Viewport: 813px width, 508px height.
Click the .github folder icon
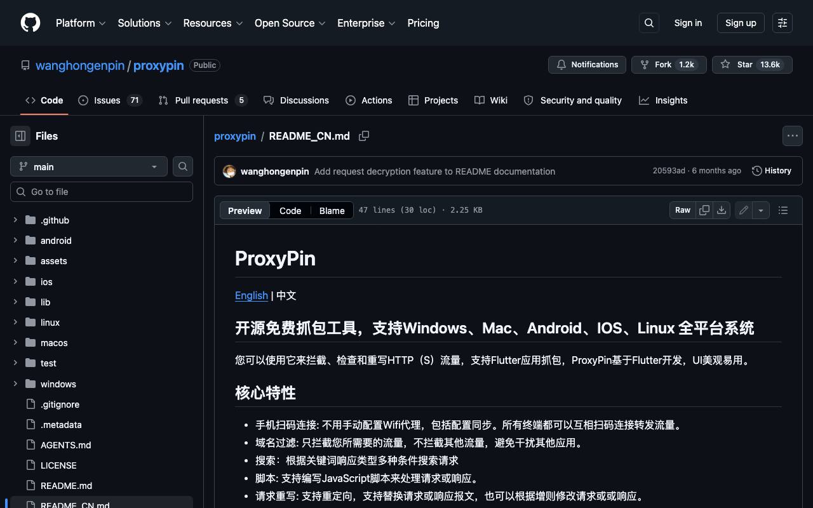(30, 220)
